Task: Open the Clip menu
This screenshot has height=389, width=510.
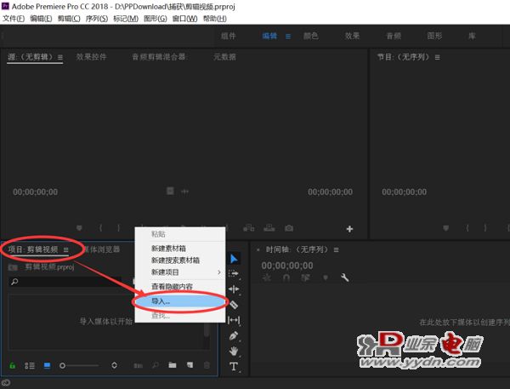Action: 69,19
